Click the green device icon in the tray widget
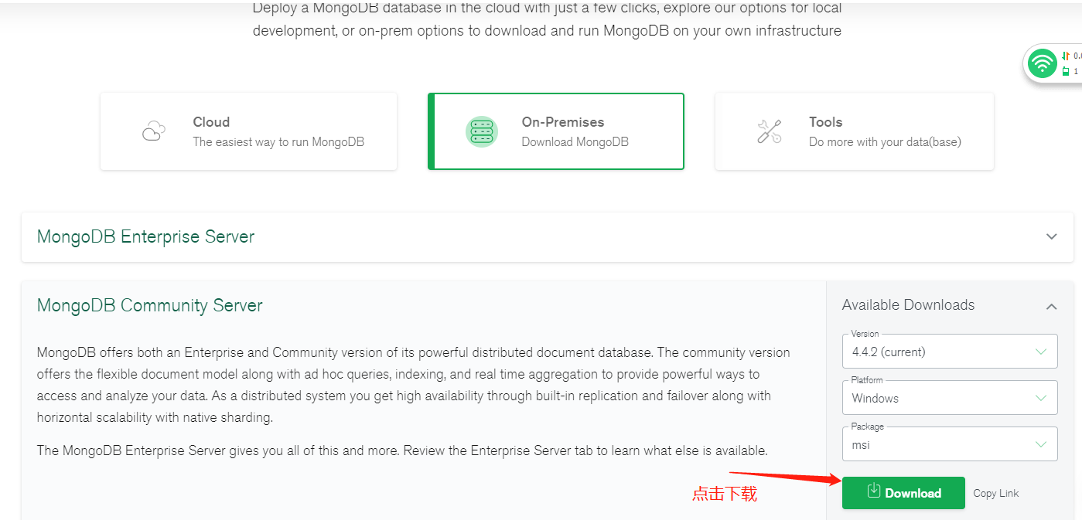Image resolution: width=1082 pixels, height=520 pixels. coord(1066,71)
